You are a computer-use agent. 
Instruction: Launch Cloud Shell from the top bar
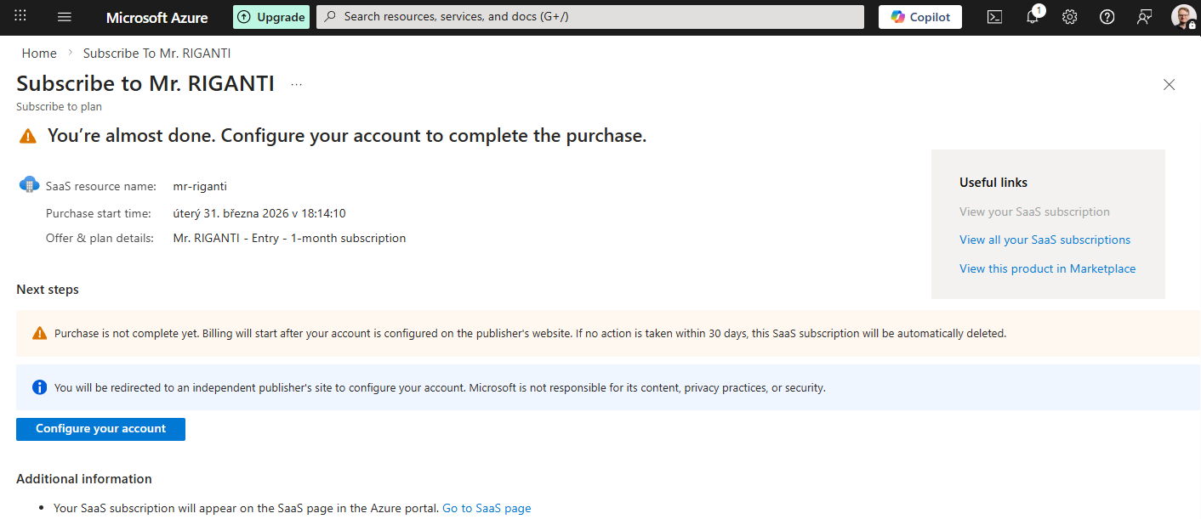tap(994, 17)
